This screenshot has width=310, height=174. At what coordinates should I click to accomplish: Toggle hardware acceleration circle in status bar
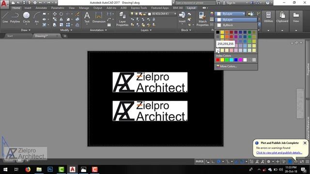pyautogui.click(x=290, y=161)
